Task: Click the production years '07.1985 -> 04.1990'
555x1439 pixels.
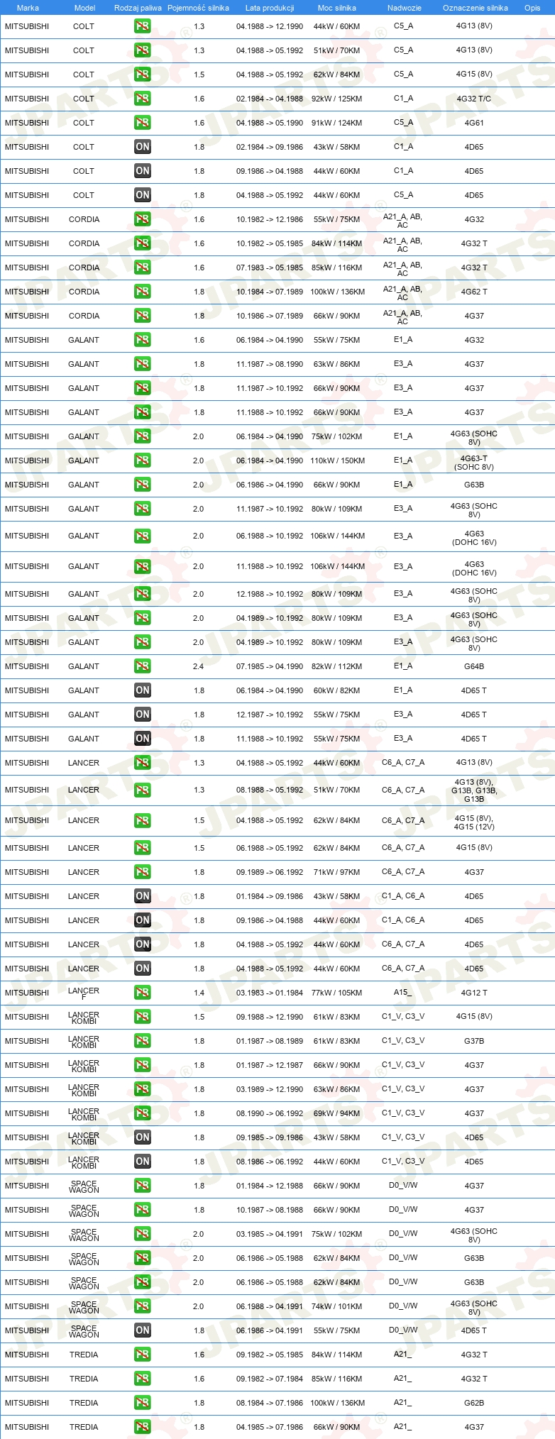Action: (270, 666)
